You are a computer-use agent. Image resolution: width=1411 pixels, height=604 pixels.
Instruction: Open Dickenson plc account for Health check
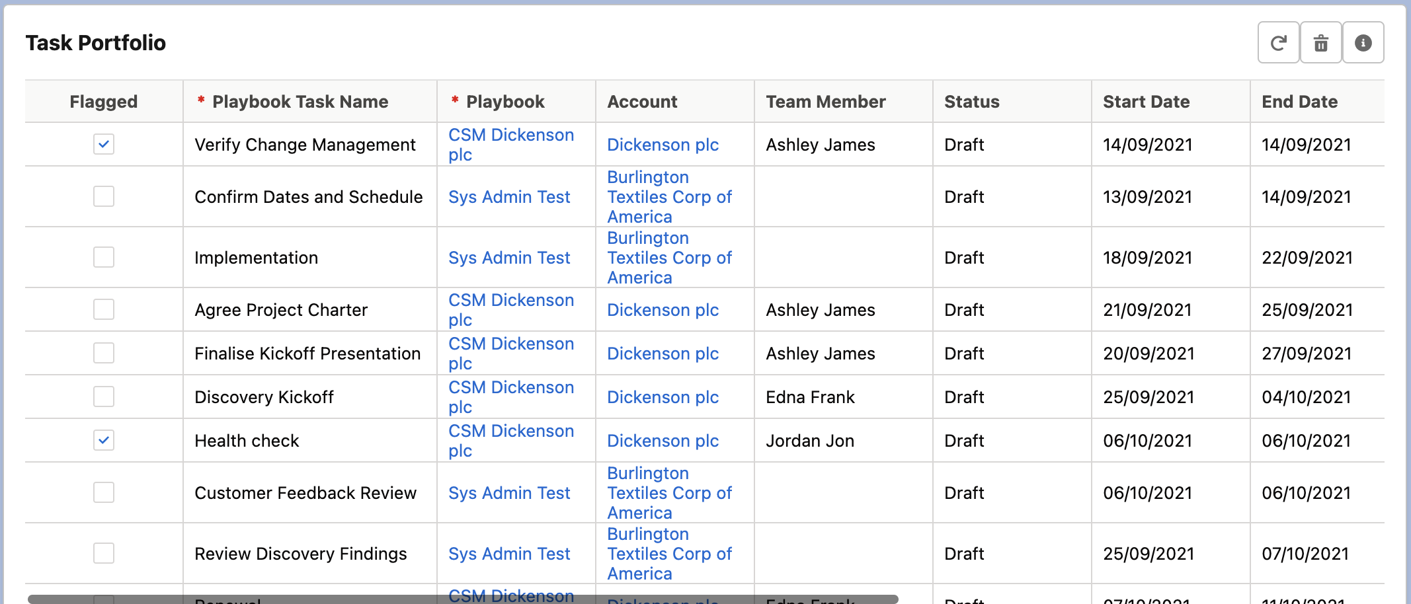click(x=663, y=441)
